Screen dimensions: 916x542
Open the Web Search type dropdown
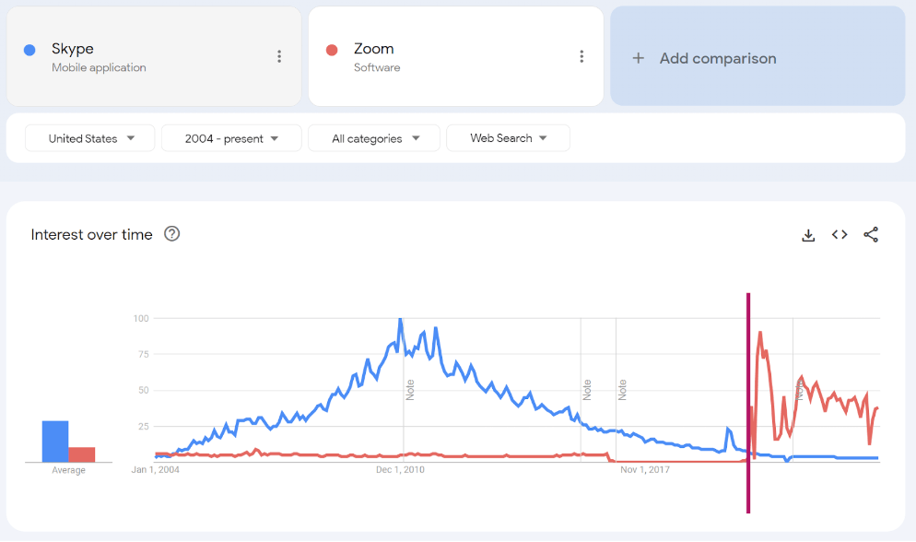(x=508, y=137)
